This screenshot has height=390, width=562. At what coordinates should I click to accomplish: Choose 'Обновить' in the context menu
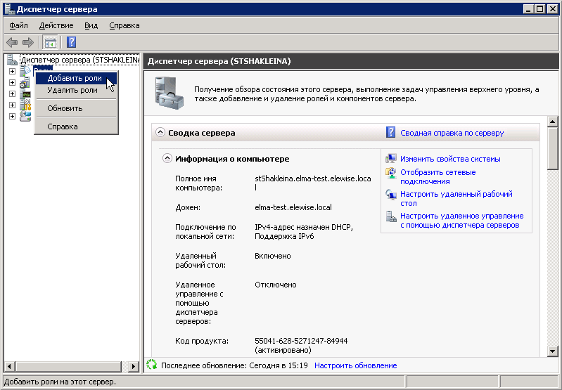click(x=65, y=108)
